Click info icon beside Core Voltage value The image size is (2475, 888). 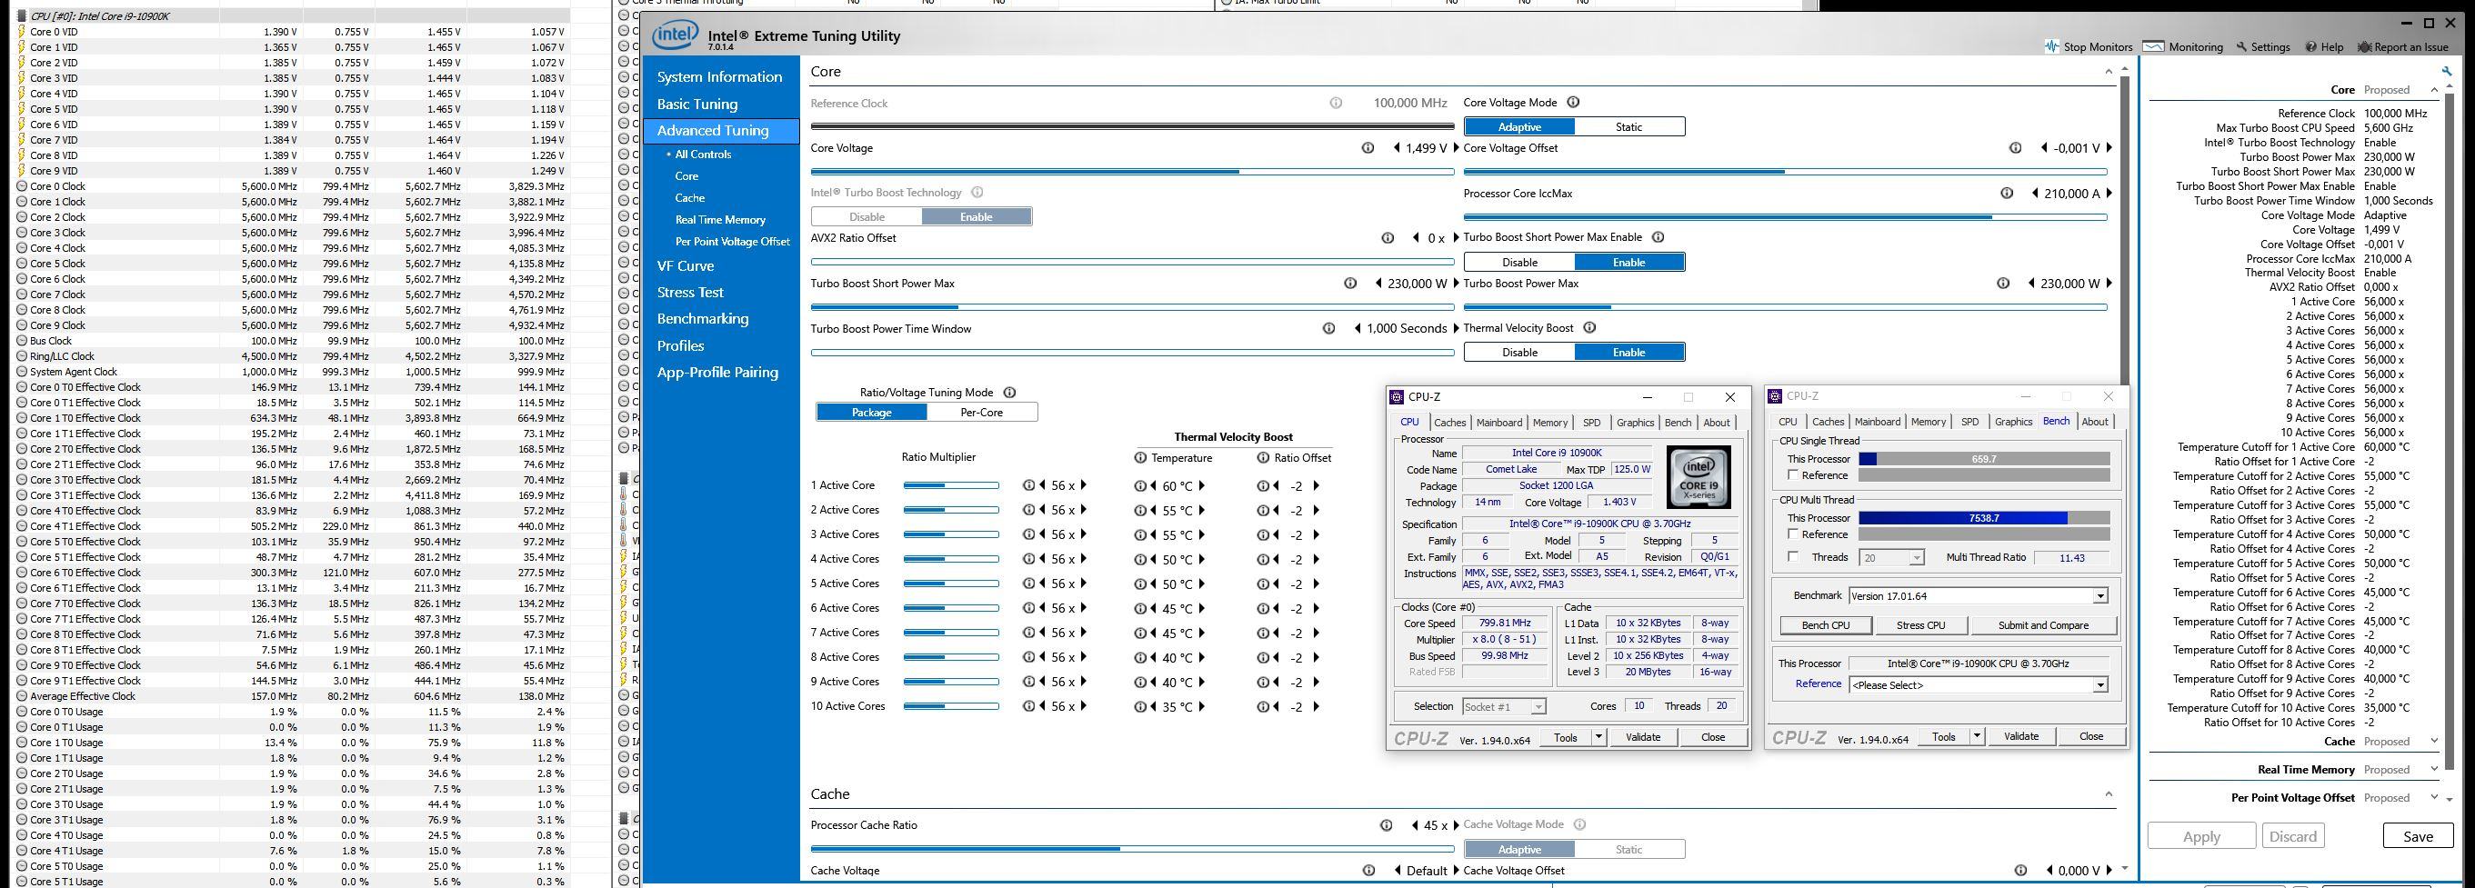1368,148
